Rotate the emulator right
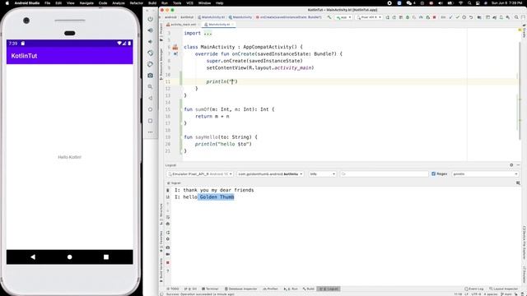Viewport: 527px width, 296px height. [x=150, y=64]
